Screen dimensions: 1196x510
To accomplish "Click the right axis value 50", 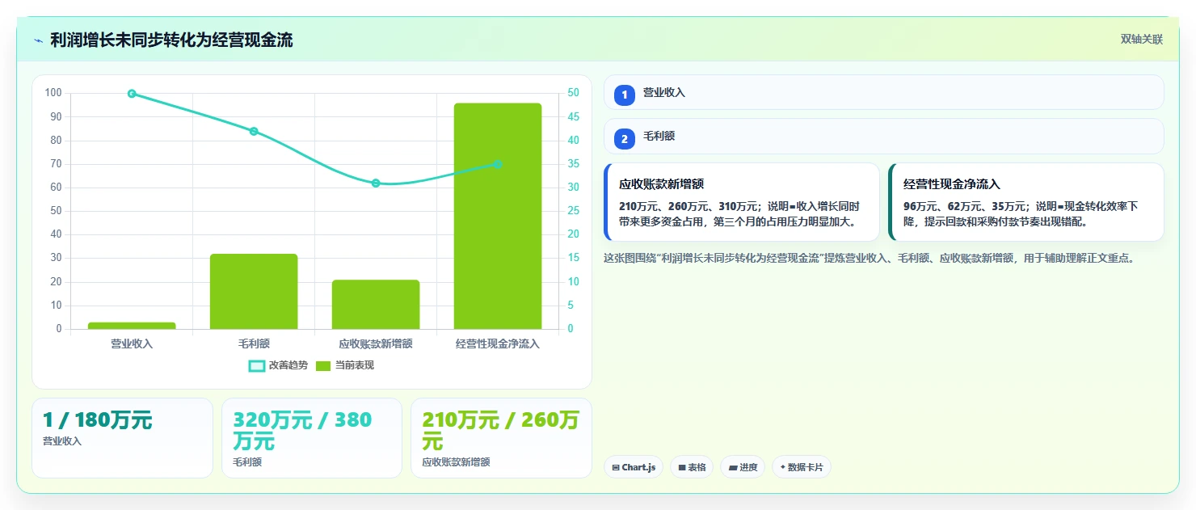I will coord(573,93).
